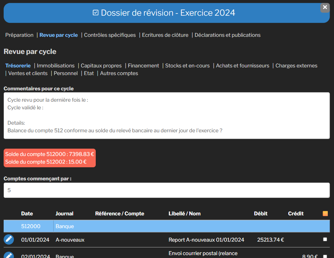This screenshot has width=334, height=258.
Task: Select the Ventes et clients cycle
Action: pos(28,73)
